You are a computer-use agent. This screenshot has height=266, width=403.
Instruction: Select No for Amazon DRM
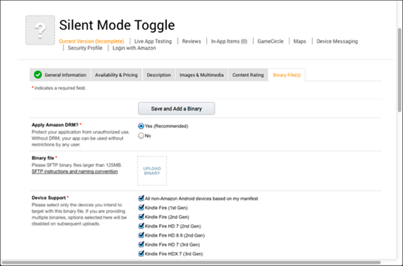[x=141, y=135]
